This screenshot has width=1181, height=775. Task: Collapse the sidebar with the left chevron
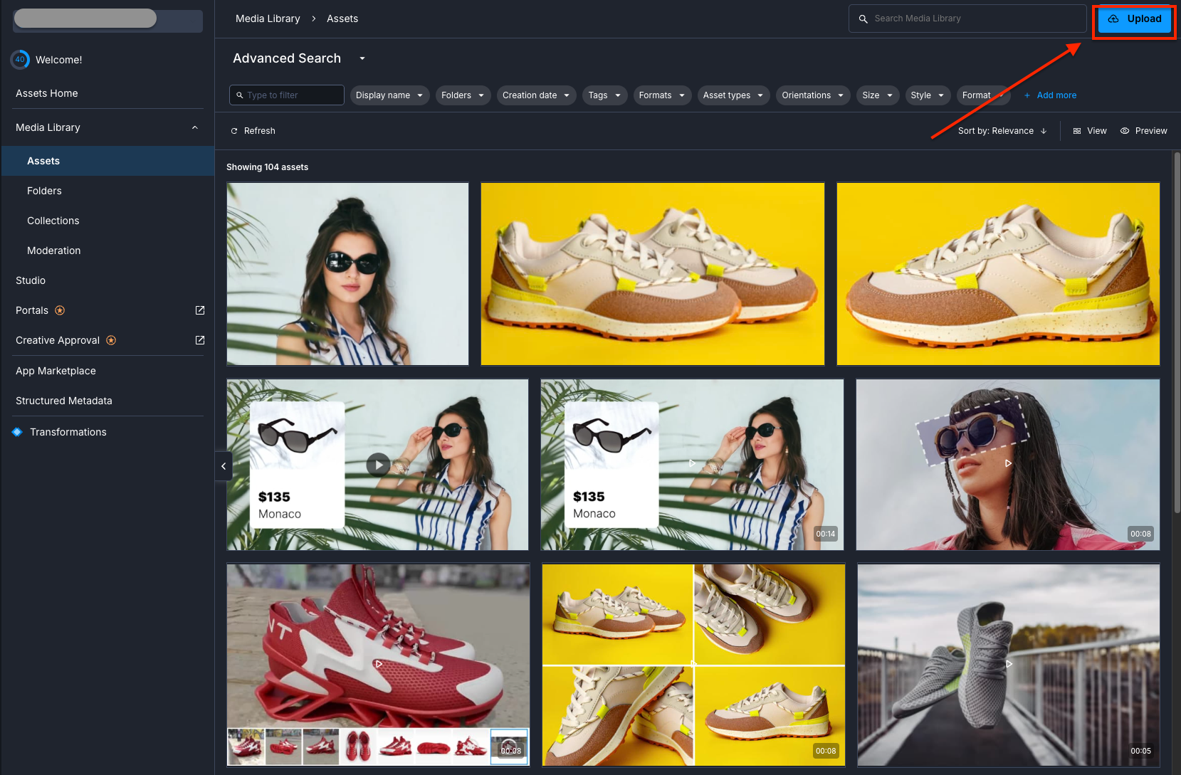click(224, 465)
